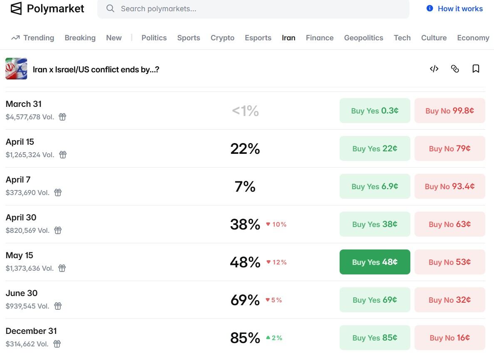The image size is (494, 358).
Task: Click Buy No 79¢ for April 15
Action: coord(449,148)
